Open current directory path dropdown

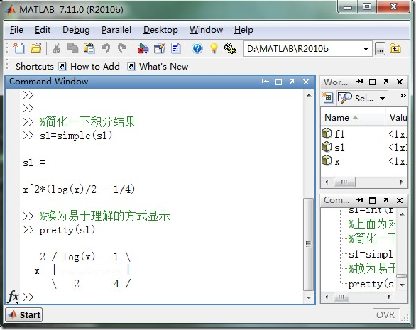coord(366,49)
